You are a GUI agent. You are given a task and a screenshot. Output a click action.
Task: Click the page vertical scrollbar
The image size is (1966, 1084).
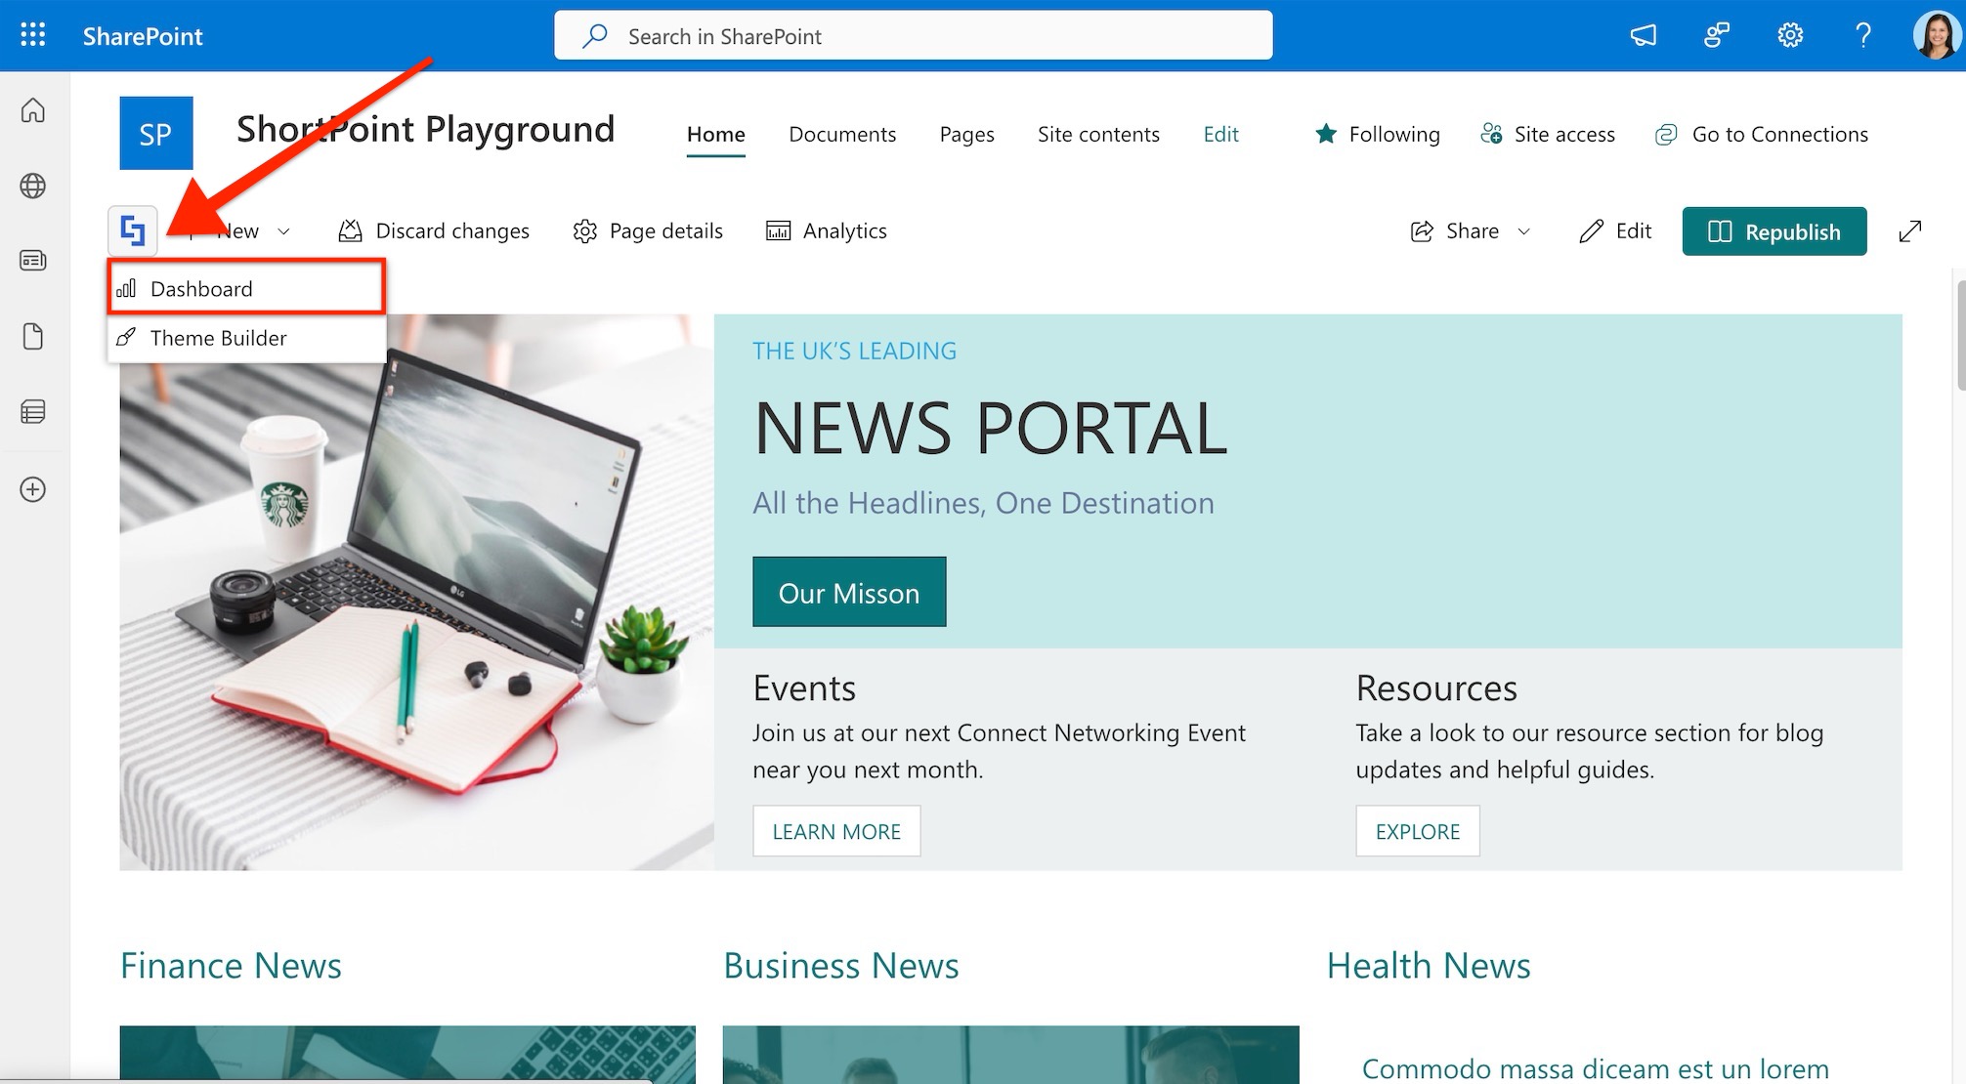click(1959, 335)
